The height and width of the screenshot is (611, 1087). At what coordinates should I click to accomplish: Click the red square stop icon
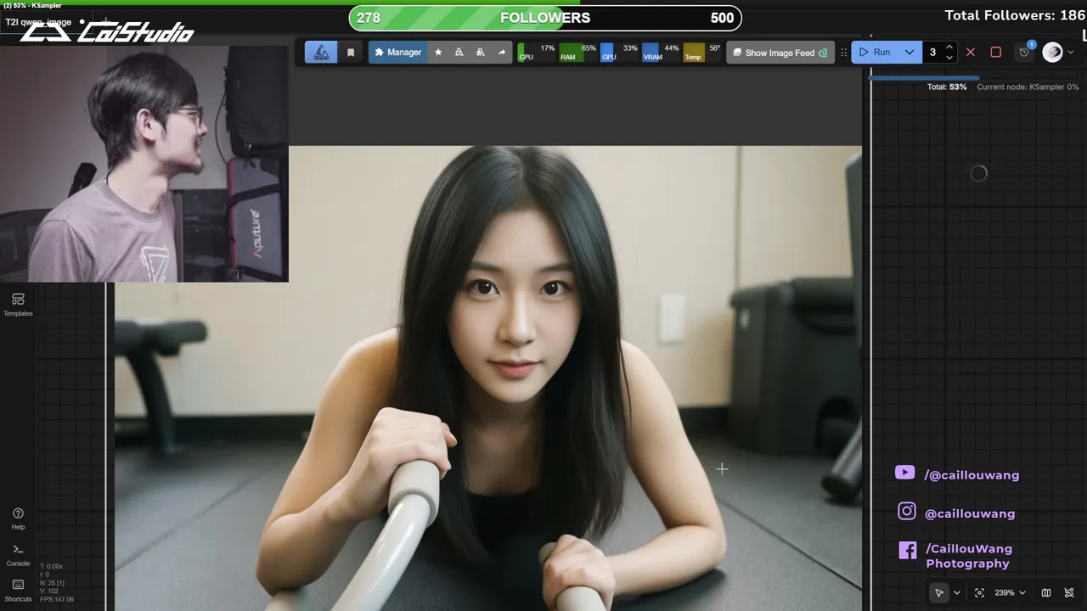(x=996, y=53)
